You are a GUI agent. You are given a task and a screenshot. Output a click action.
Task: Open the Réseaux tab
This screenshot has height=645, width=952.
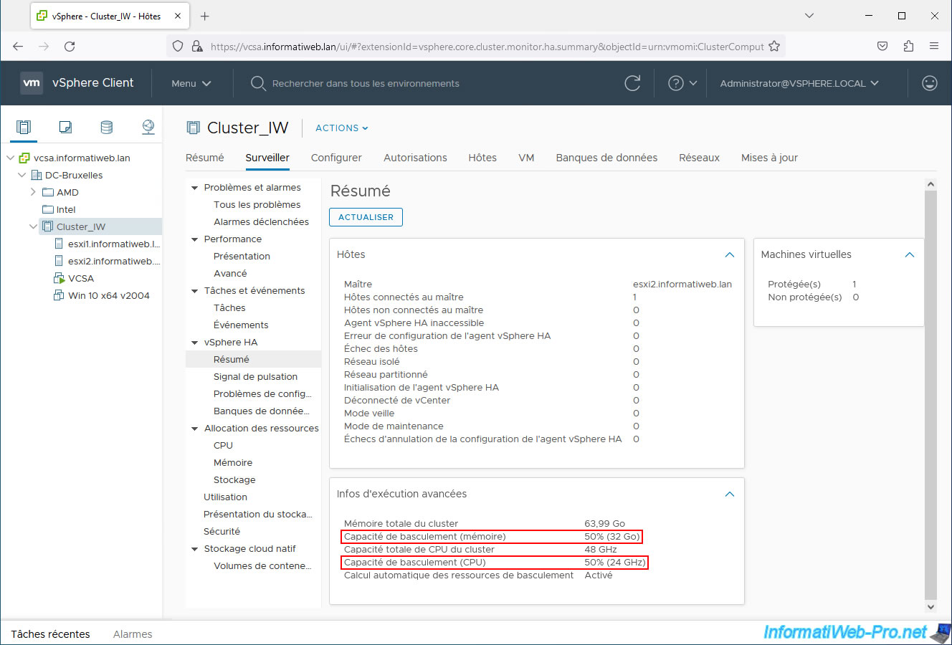point(699,158)
